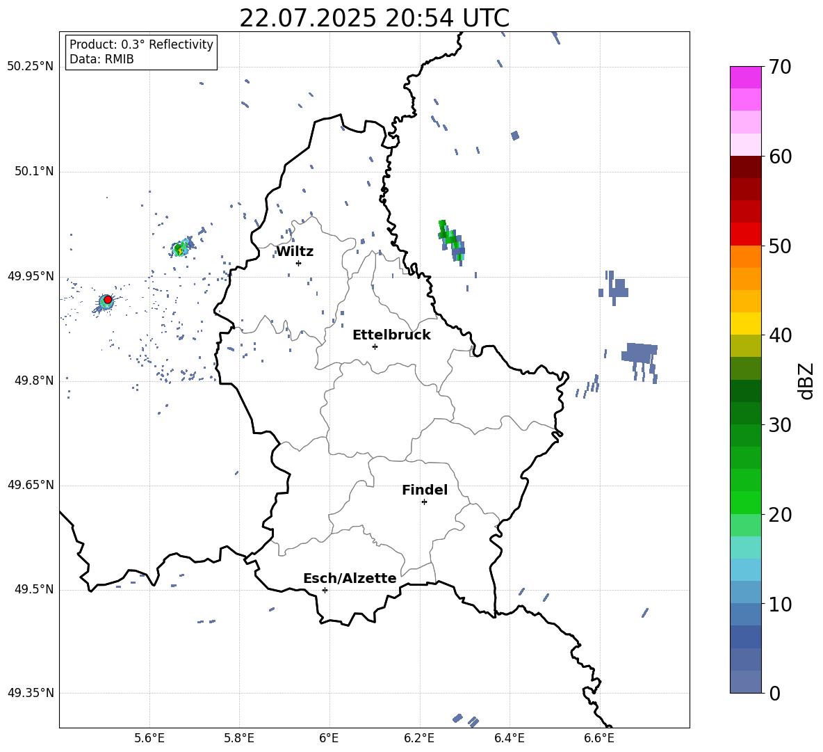Click the 'Product: 0.3° Reflectivity' label
Image resolution: width=823 pixels, height=752 pixels.
pos(141,44)
